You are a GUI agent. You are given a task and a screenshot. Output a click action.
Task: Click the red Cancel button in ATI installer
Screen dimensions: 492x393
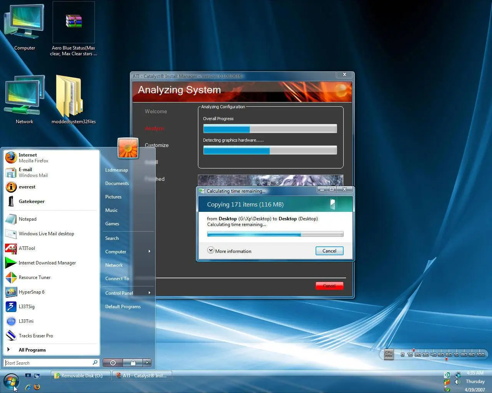(x=329, y=286)
